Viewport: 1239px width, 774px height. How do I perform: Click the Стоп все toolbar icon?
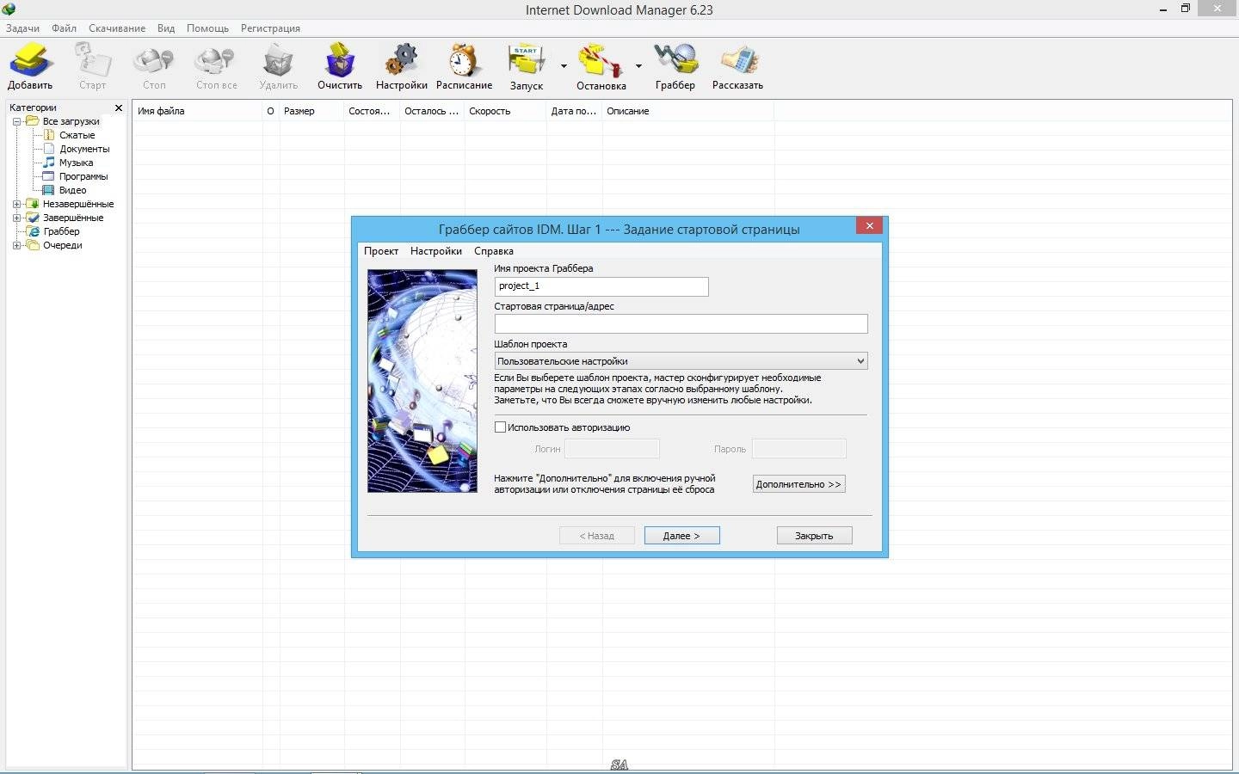coord(215,60)
